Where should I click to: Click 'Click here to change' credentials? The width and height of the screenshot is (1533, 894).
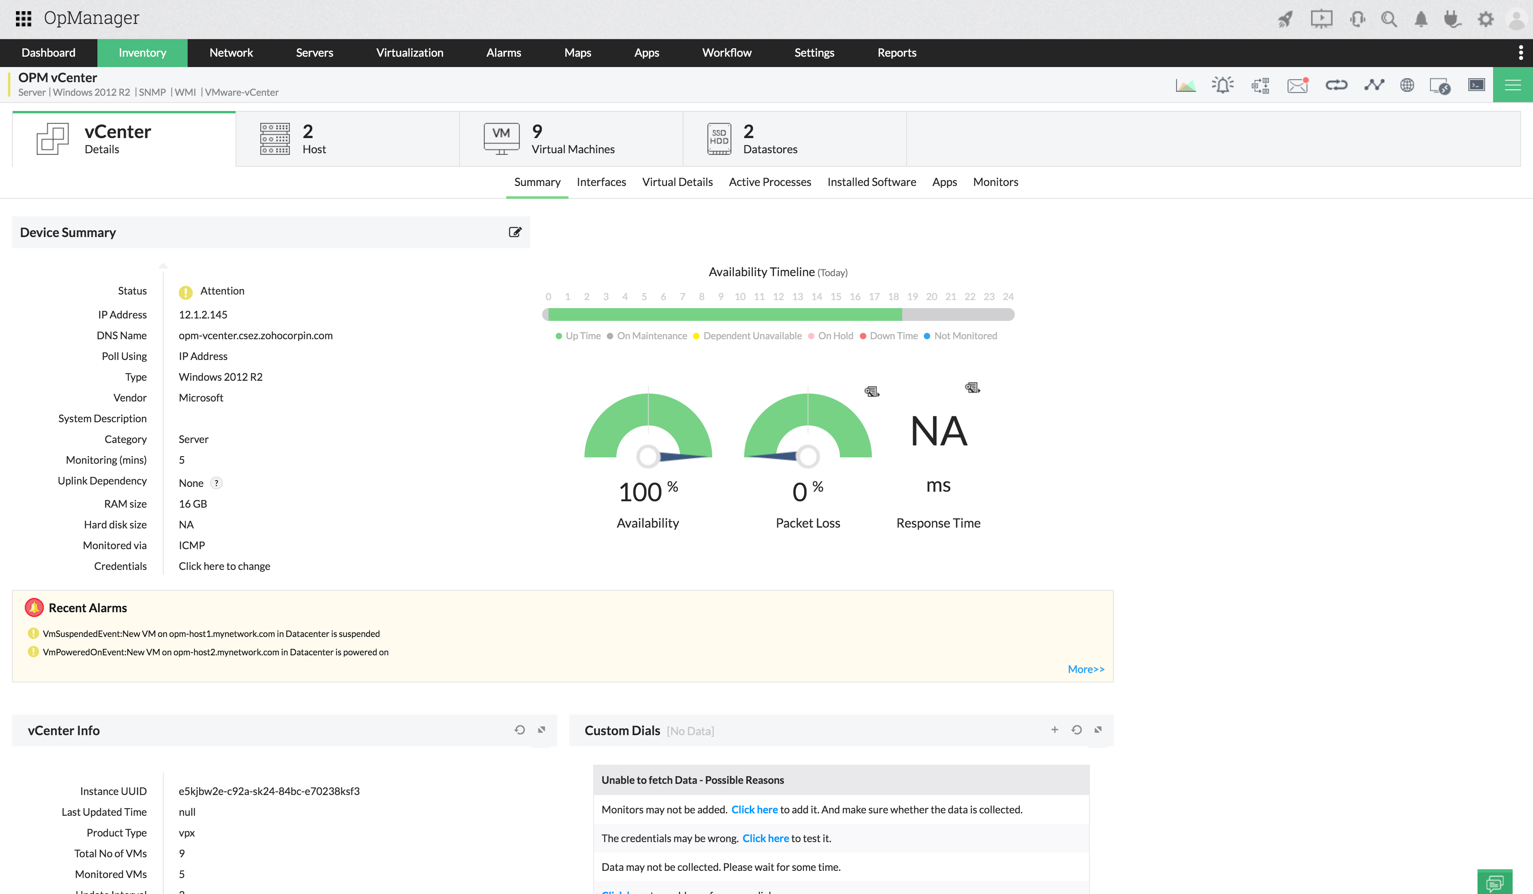click(x=224, y=566)
